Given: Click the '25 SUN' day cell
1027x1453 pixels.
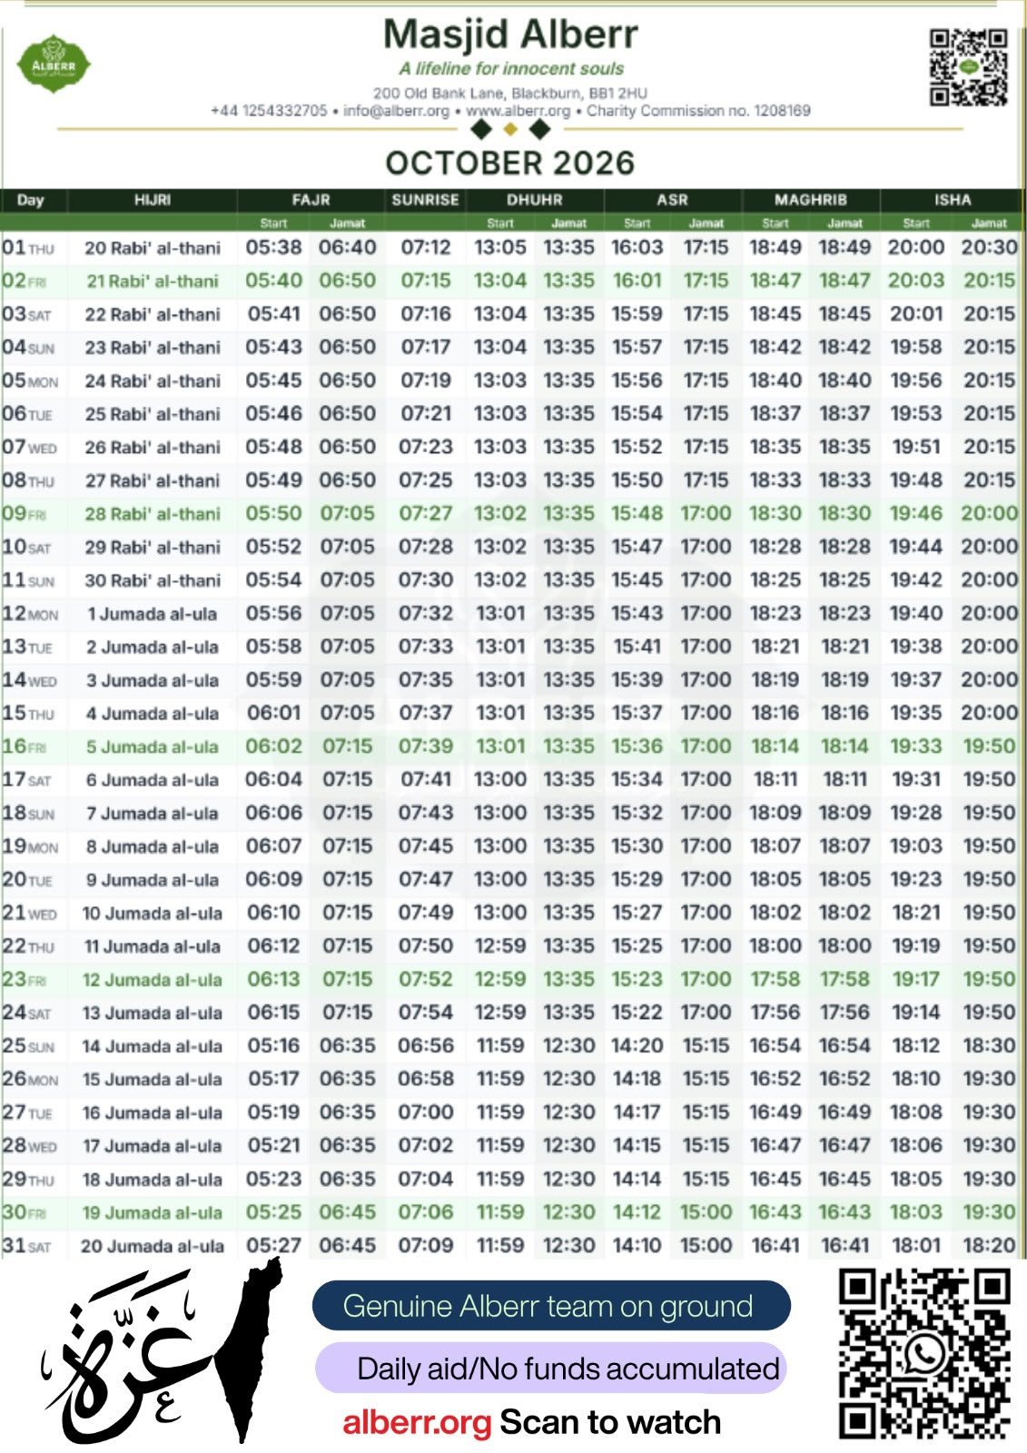Looking at the screenshot, I should click(28, 1046).
